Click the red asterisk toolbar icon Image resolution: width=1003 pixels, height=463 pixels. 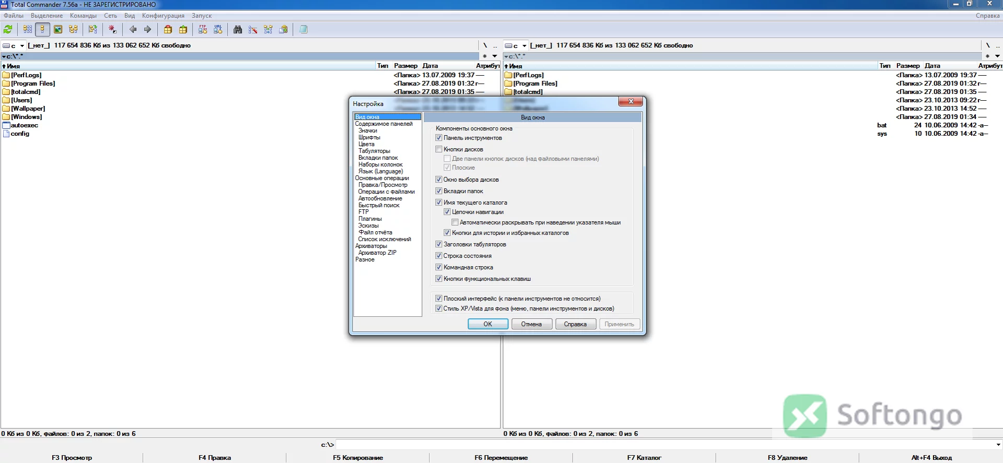click(112, 30)
